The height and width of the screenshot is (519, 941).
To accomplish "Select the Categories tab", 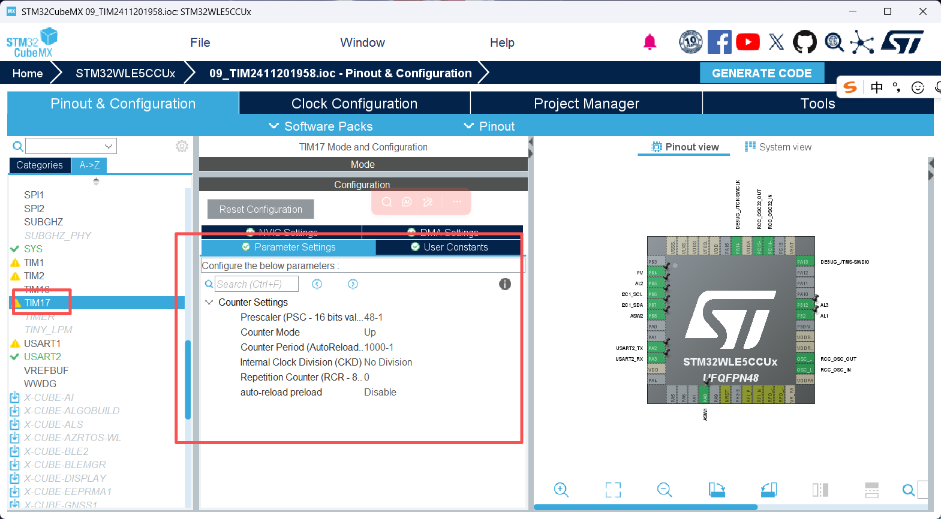I will (40, 165).
